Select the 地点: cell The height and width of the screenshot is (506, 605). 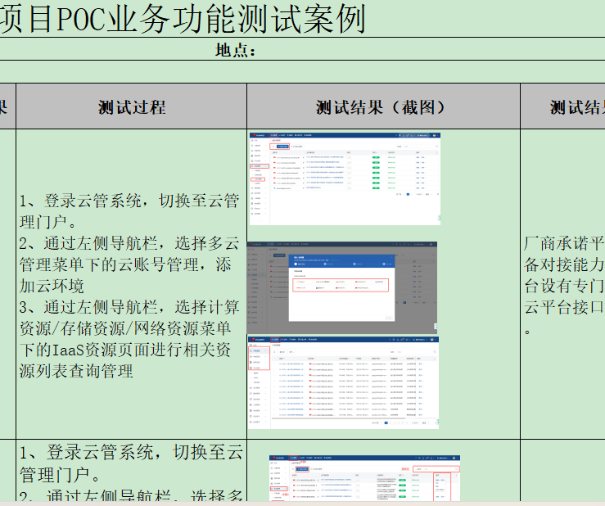(303, 49)
